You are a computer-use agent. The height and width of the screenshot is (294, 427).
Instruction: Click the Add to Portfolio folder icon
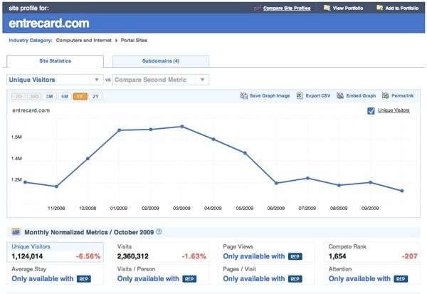click(x=379, y=8)
